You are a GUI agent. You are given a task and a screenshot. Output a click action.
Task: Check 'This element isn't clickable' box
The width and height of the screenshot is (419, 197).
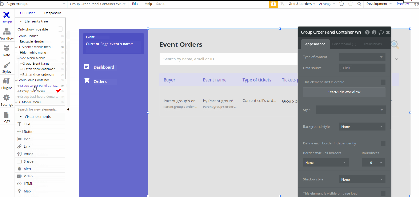(x=383, y=82)
